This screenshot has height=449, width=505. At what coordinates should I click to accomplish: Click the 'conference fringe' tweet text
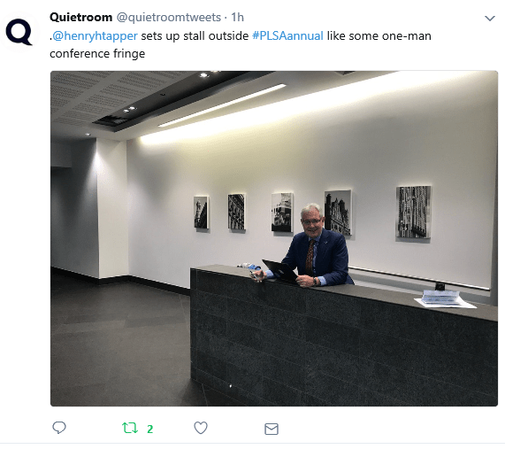point(97,53)
